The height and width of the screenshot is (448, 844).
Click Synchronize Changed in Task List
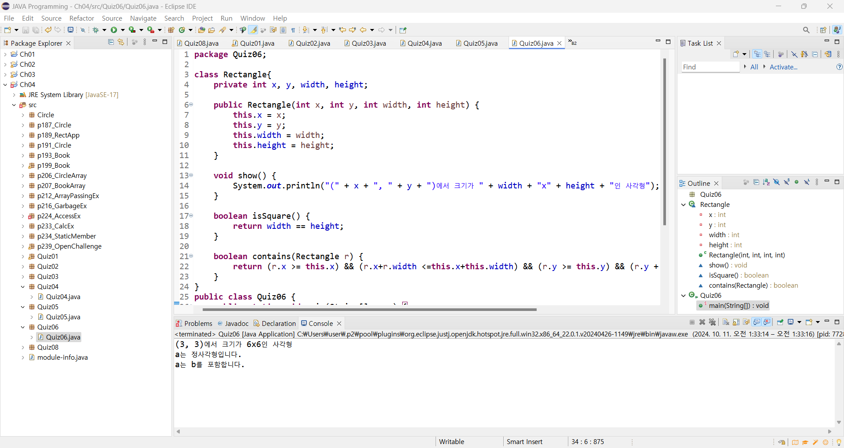pyautogui.click(x=828, y=54)
